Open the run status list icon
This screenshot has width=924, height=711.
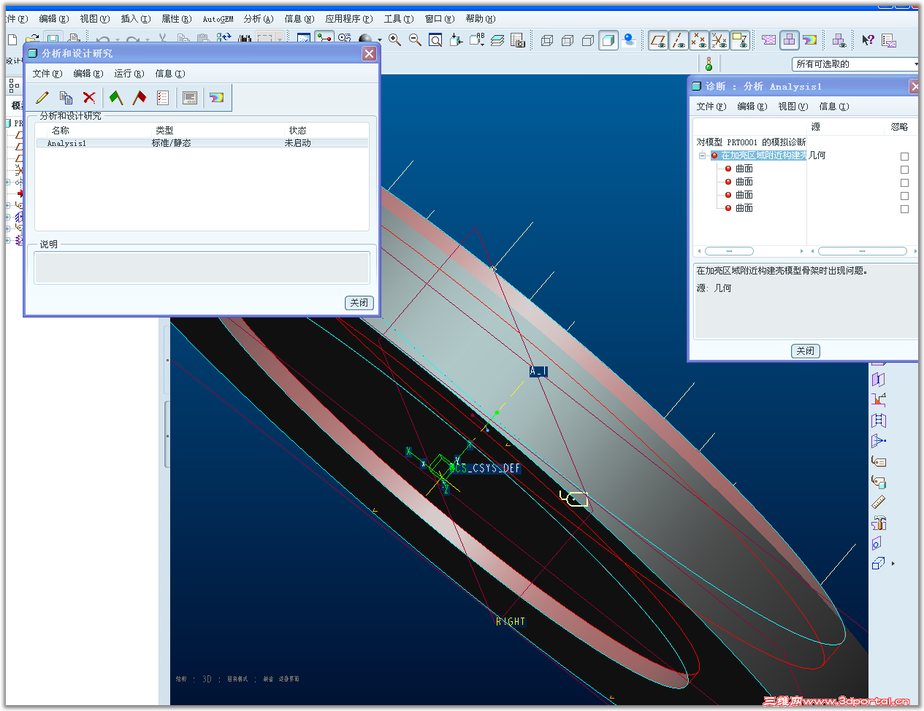point(163,97)
